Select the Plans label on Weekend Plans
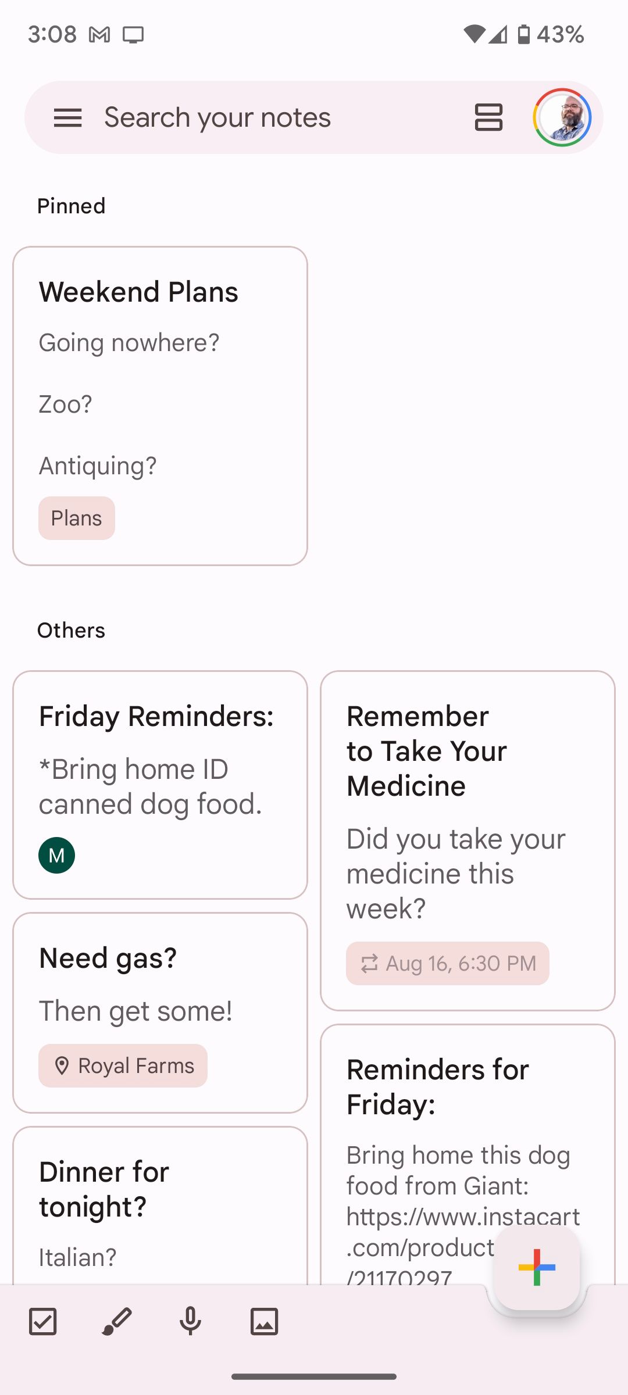The image size is (628, 1395). coord(76,518)
